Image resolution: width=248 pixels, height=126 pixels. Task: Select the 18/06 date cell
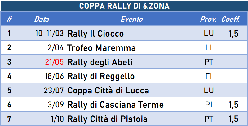coord(54,76)
